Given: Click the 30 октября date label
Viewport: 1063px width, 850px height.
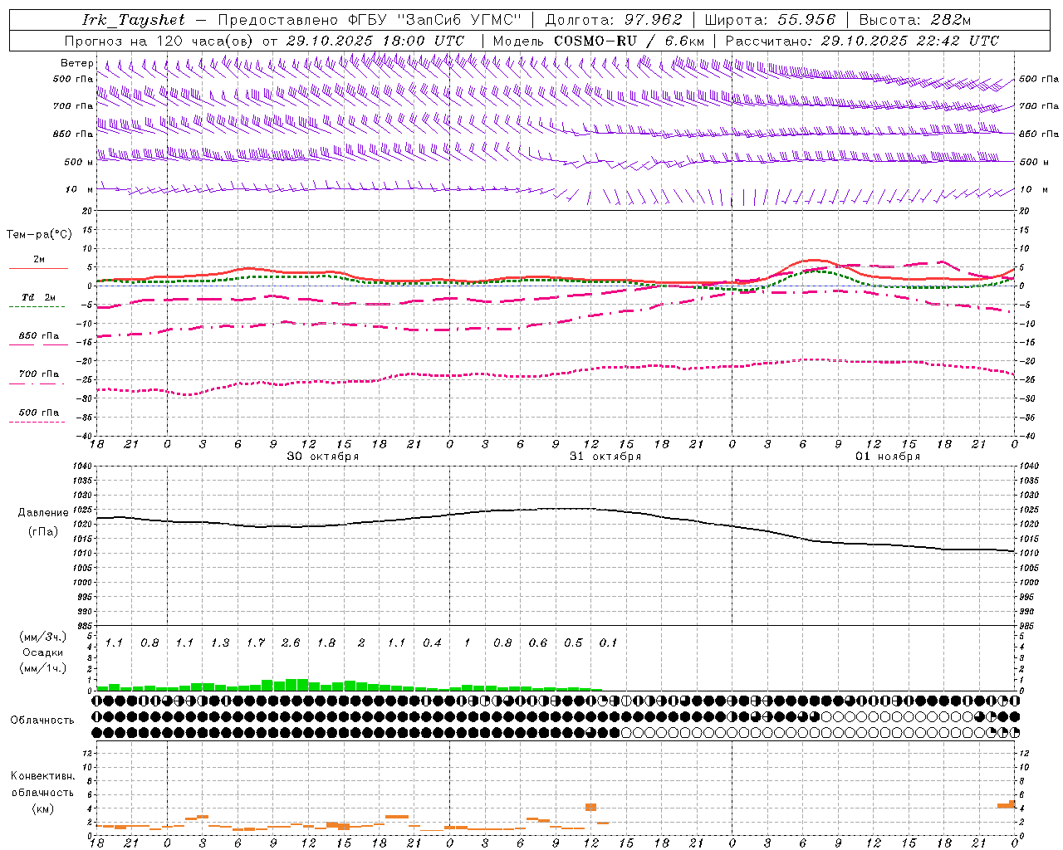Looking at the screenshot, I should pyautogui.click(x=323, y=457).
